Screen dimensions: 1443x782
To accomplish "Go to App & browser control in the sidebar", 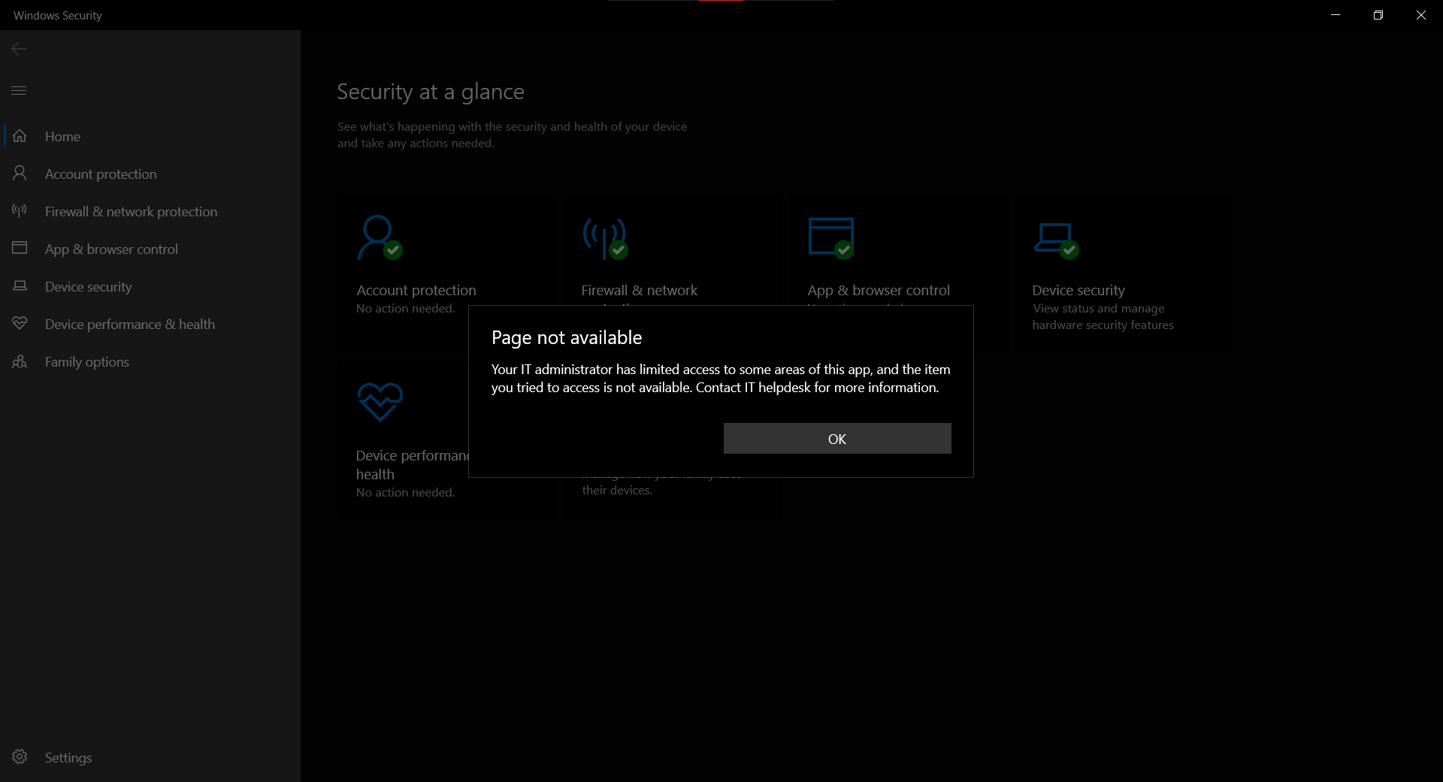I will pos(111,249).
